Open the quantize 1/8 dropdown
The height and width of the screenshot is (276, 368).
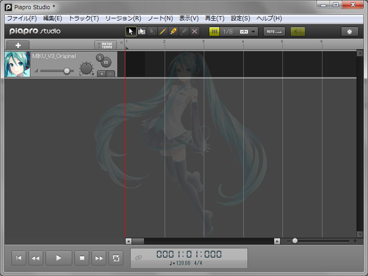pos(253,31)
